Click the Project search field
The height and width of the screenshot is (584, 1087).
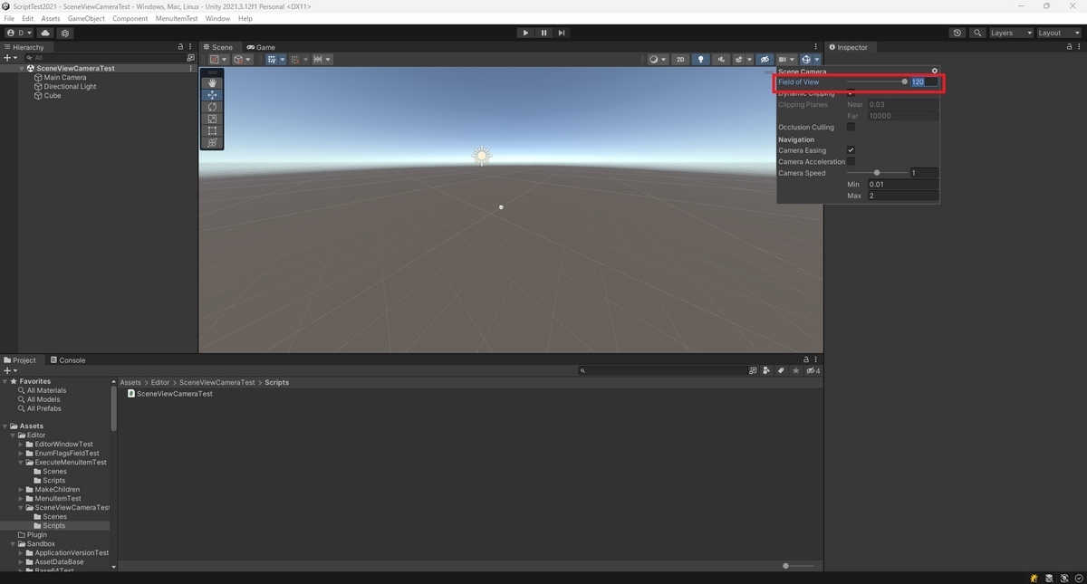tap(663, 370)
